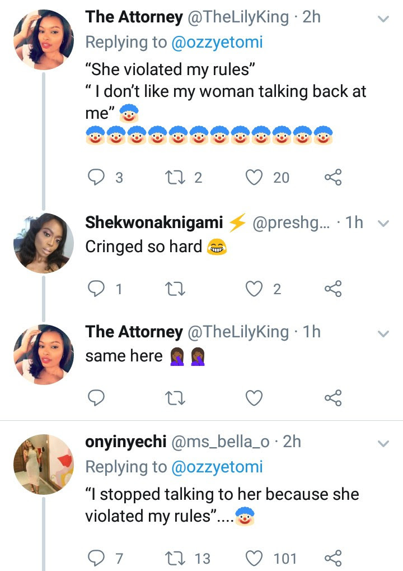Open options chevron on The Attorney's first tweet
The height and width of the screenshot is (571, 403).
click(x=383, y=19)
